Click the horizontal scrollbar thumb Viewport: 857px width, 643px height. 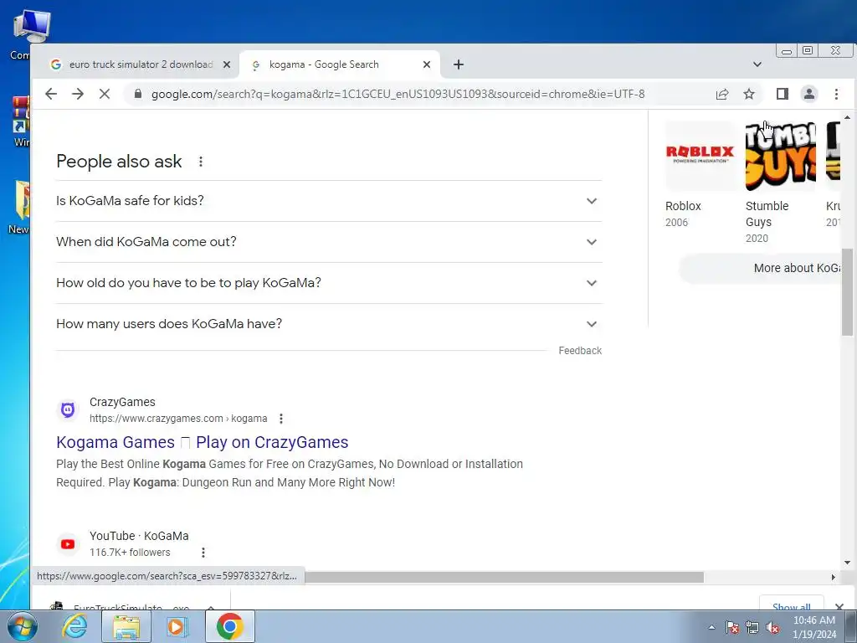504,578
